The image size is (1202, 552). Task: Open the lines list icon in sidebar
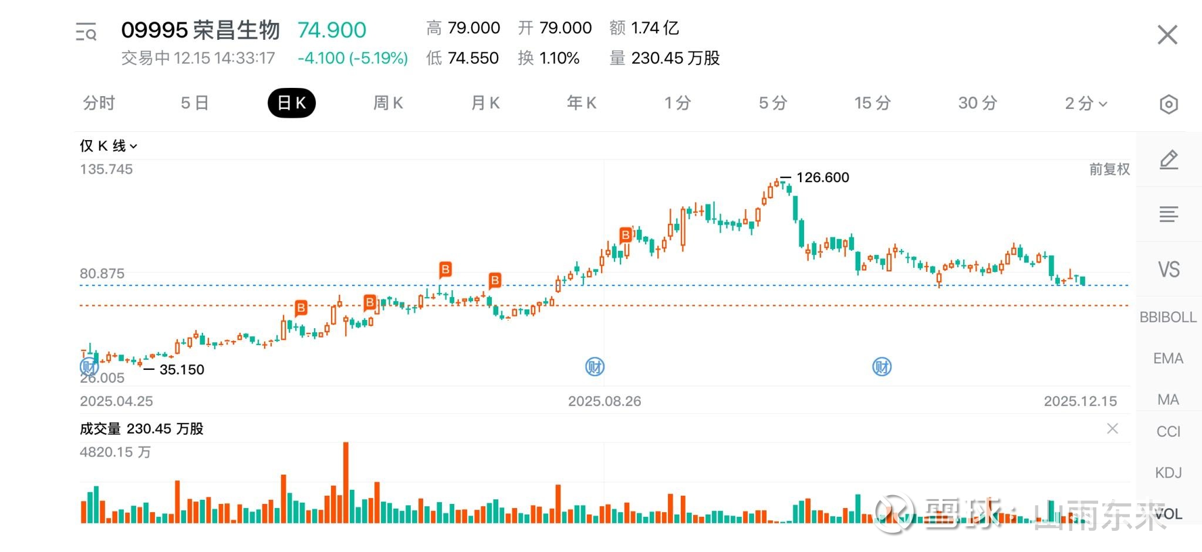(x=1169, y=214)
